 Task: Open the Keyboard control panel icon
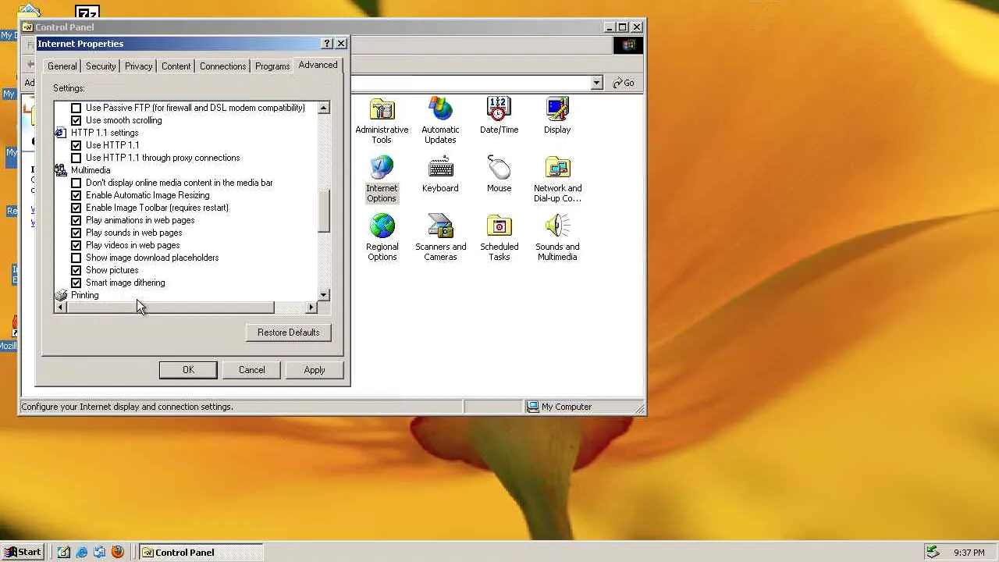[x=440, y=174]
